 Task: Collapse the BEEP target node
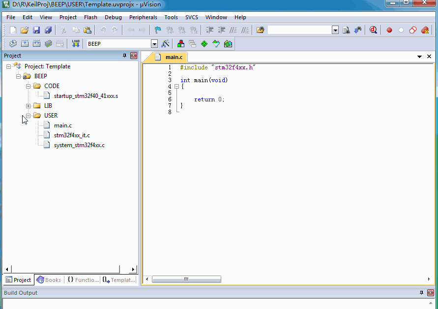[x=19, y=76]
